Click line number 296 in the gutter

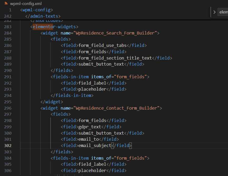[x=8, y=108]
